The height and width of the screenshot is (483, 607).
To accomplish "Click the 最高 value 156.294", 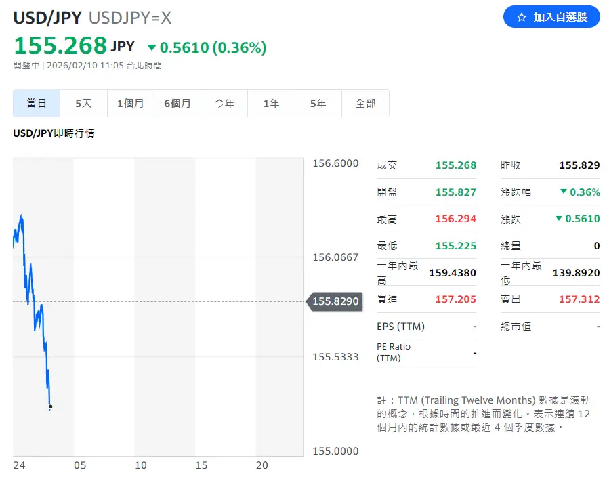I will click(455, 219).
